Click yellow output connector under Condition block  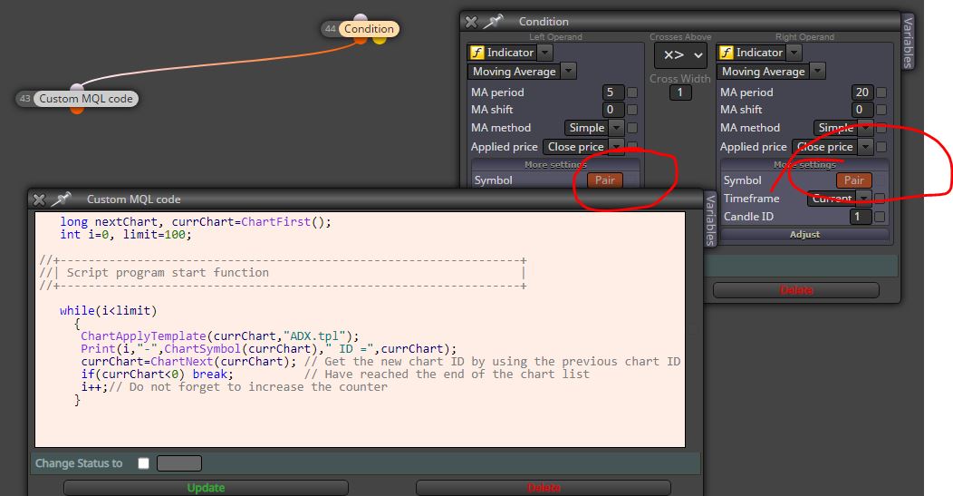(x=380, y=40)
